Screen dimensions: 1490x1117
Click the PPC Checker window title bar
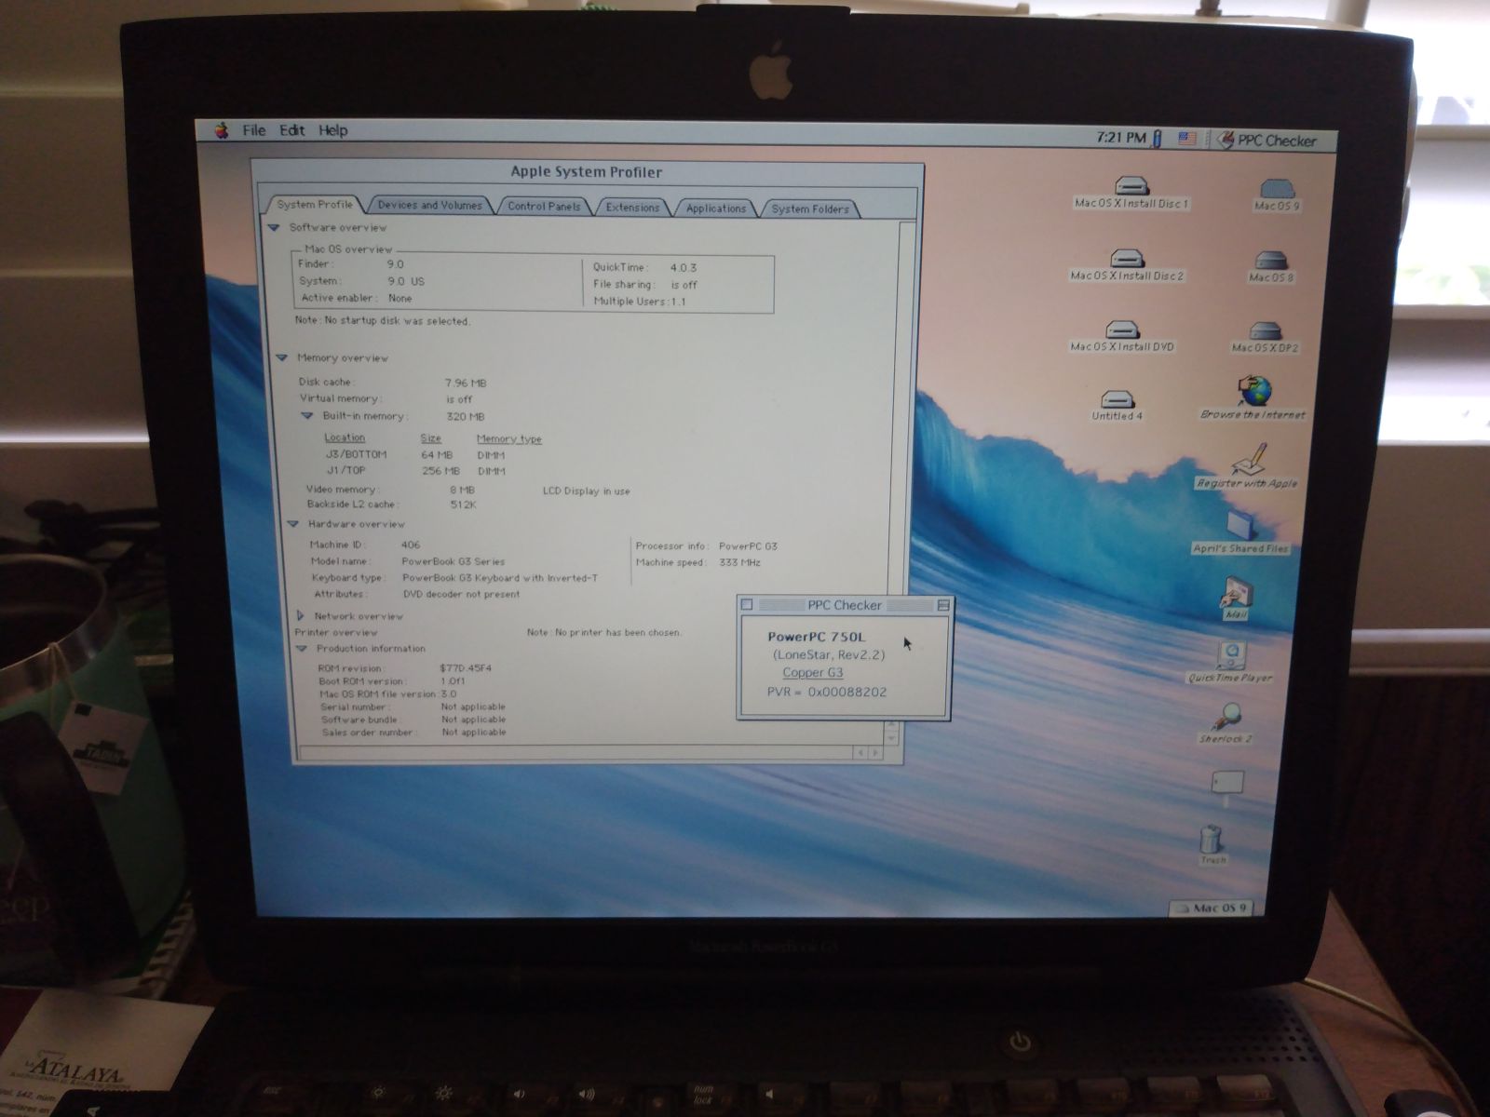(x=845, y=605)
